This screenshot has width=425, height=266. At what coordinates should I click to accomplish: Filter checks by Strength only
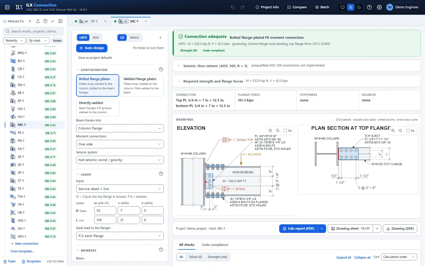pos(218,257)
